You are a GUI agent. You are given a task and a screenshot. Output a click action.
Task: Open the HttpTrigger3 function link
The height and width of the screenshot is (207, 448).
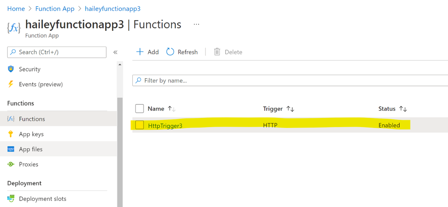pos(165,125)
